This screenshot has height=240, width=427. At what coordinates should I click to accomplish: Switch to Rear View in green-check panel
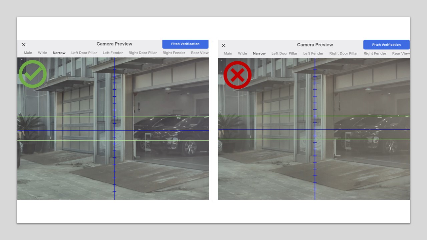199,53
